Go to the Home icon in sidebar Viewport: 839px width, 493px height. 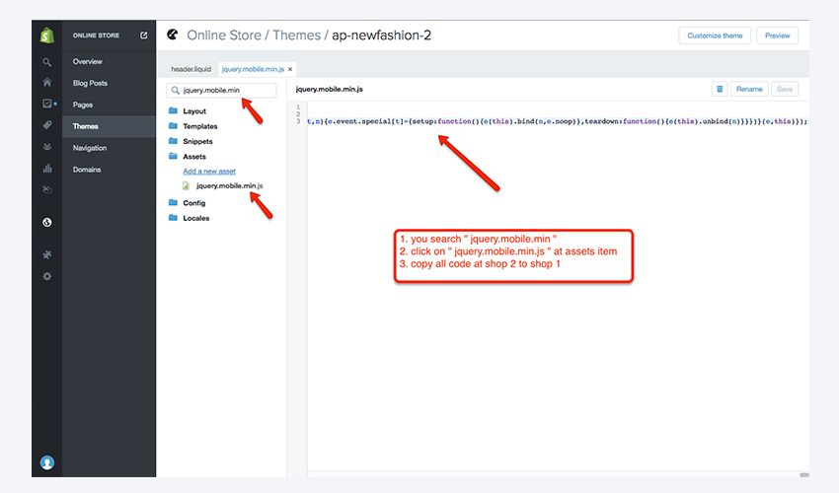tap(47, 82)
